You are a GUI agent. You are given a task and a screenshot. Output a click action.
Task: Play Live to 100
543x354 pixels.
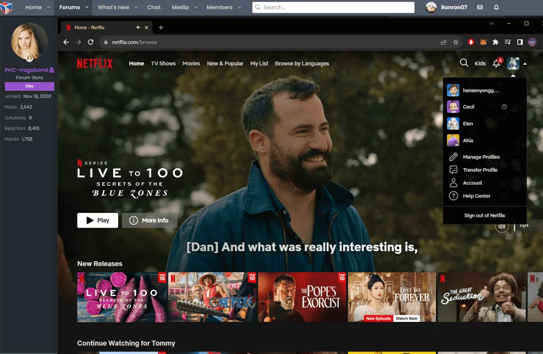tap(98, 220)
